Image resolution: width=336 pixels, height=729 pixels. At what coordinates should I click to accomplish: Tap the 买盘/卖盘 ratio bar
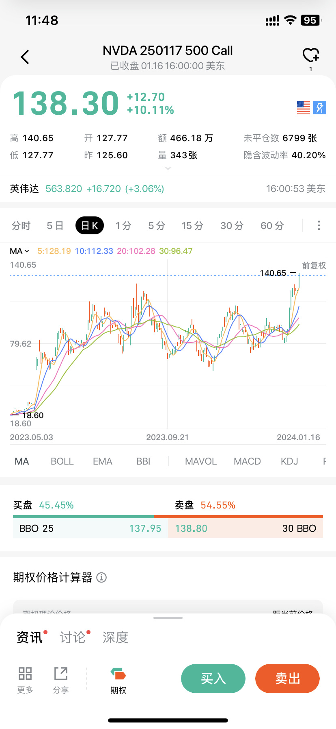168,517
